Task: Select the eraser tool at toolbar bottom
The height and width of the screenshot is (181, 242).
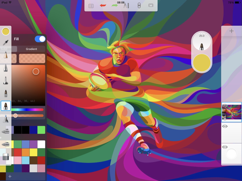Action: click(x=6, y=157)
